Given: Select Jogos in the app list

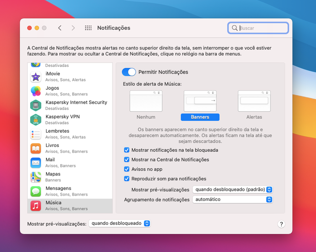Looking at the screenshot, I should click(70, 91).
